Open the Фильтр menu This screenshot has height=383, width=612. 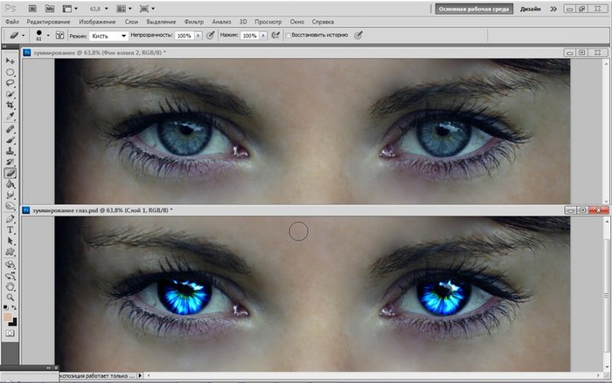tap(194, 22)
